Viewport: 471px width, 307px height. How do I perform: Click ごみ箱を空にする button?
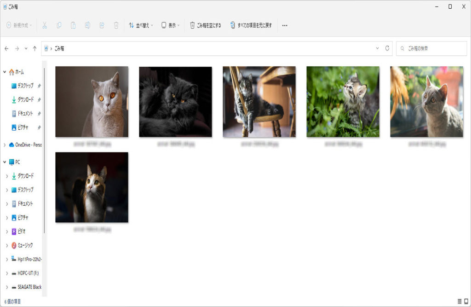coord(206,25)
